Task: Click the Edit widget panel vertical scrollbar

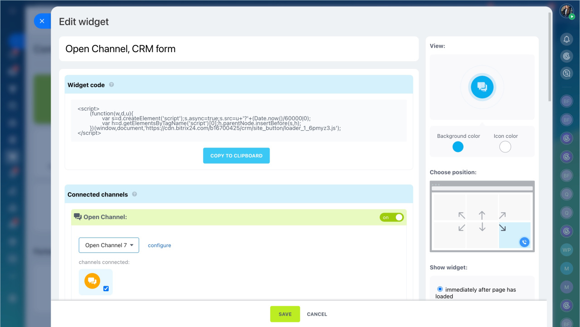Action: click(x=550, y=56)
